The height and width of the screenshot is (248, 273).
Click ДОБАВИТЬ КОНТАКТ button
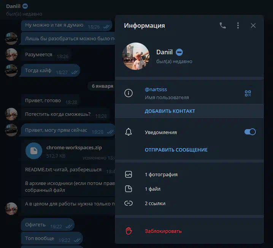[x=170, y=111]
